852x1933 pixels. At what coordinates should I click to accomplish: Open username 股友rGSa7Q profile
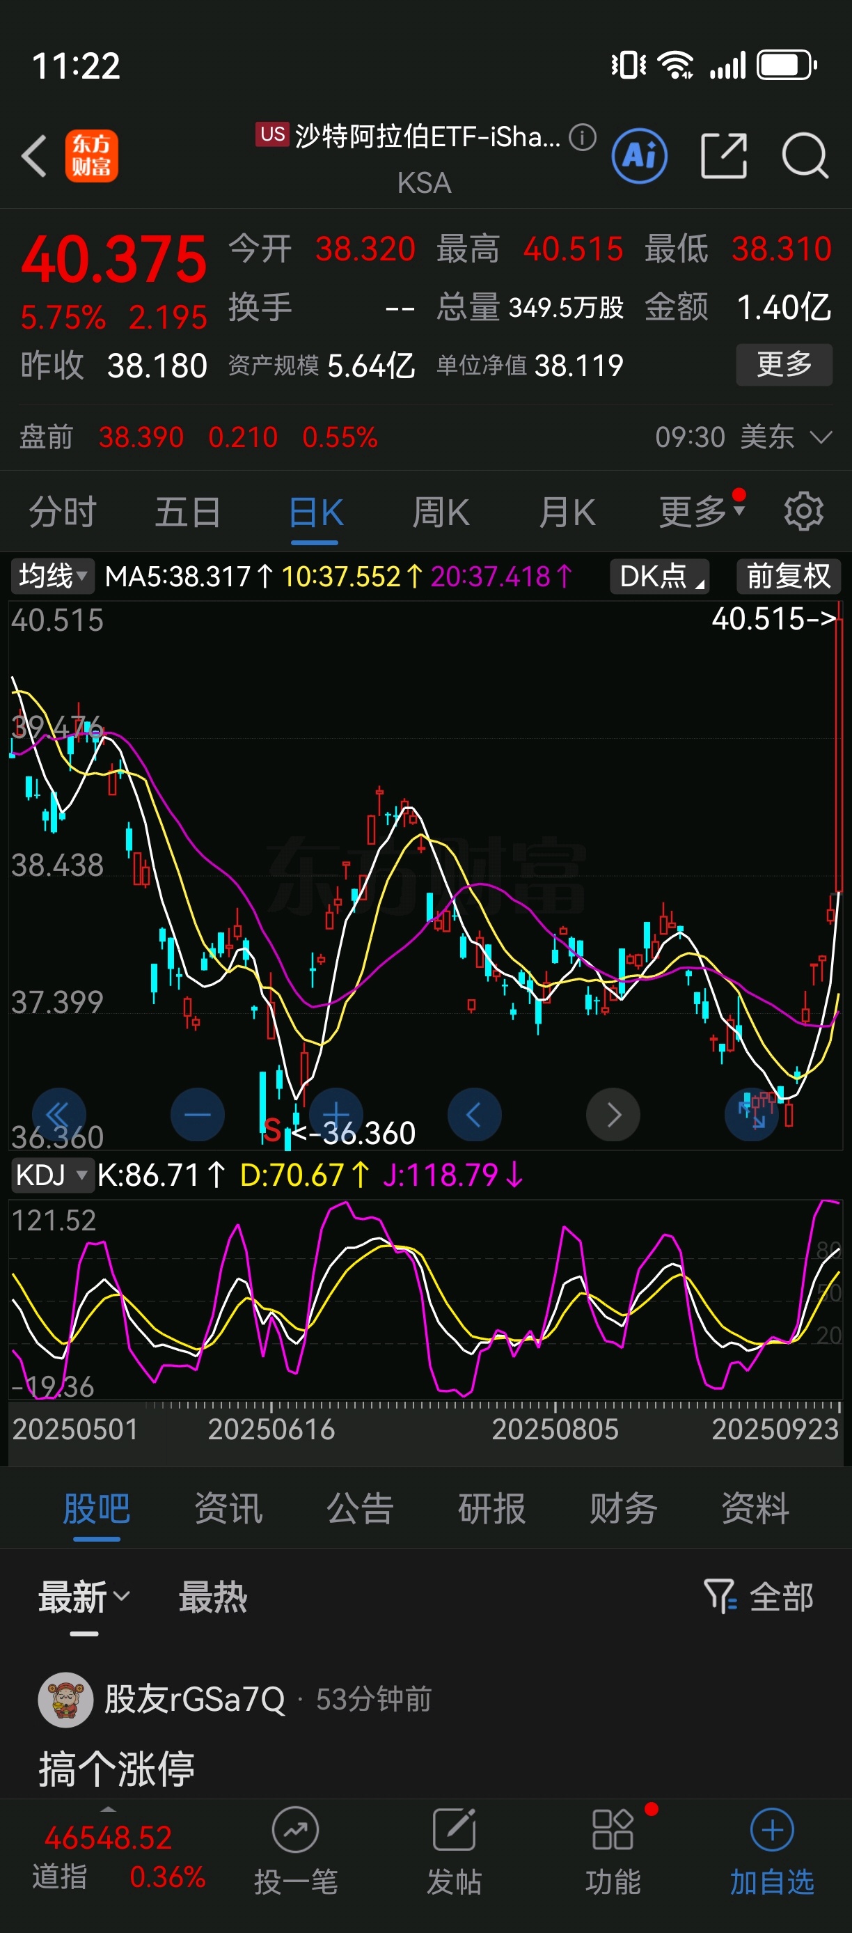tap(194, 1699)
